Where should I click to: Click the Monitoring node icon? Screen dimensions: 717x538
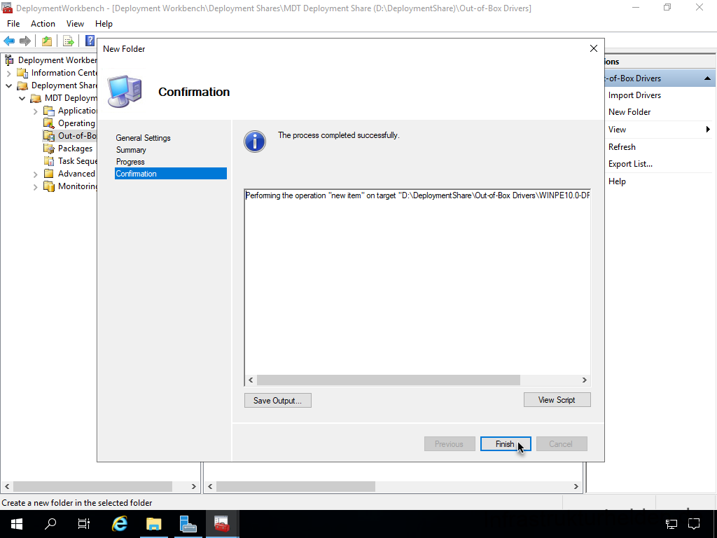tap(49, 186)
